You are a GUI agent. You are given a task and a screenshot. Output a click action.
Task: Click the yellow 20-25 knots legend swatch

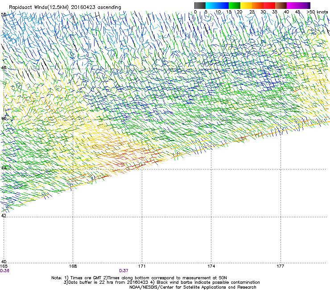point(246,5)
